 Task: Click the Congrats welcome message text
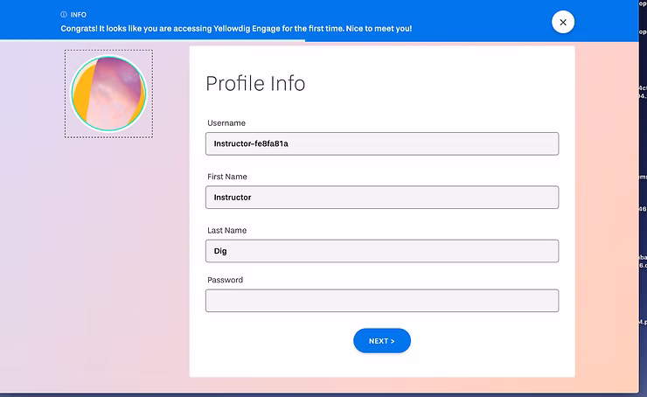tap(236, 29)
